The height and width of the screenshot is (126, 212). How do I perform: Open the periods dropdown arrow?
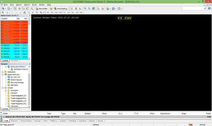coord(116,8)
